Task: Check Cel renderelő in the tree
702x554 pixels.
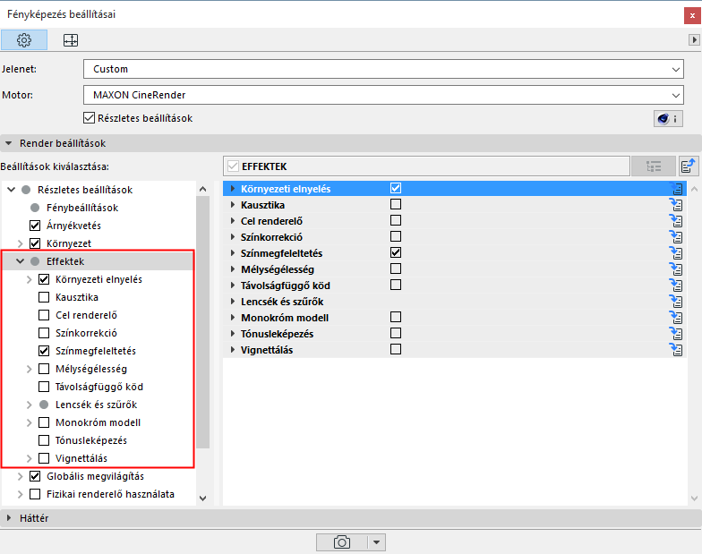Action: 44,315
